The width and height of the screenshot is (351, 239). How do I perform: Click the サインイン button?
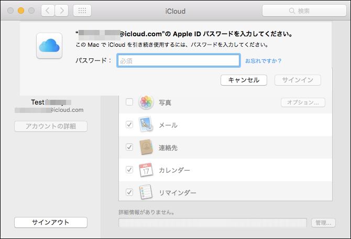click(298, 80)
